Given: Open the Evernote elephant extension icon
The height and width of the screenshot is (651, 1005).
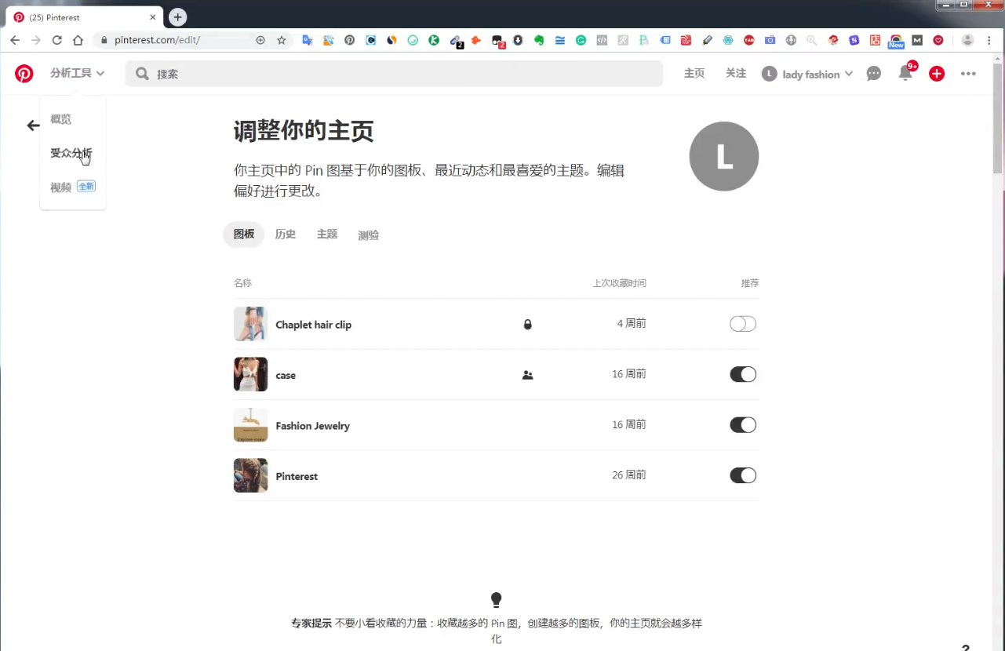Looking at the screenshot, I should (539, 40).
